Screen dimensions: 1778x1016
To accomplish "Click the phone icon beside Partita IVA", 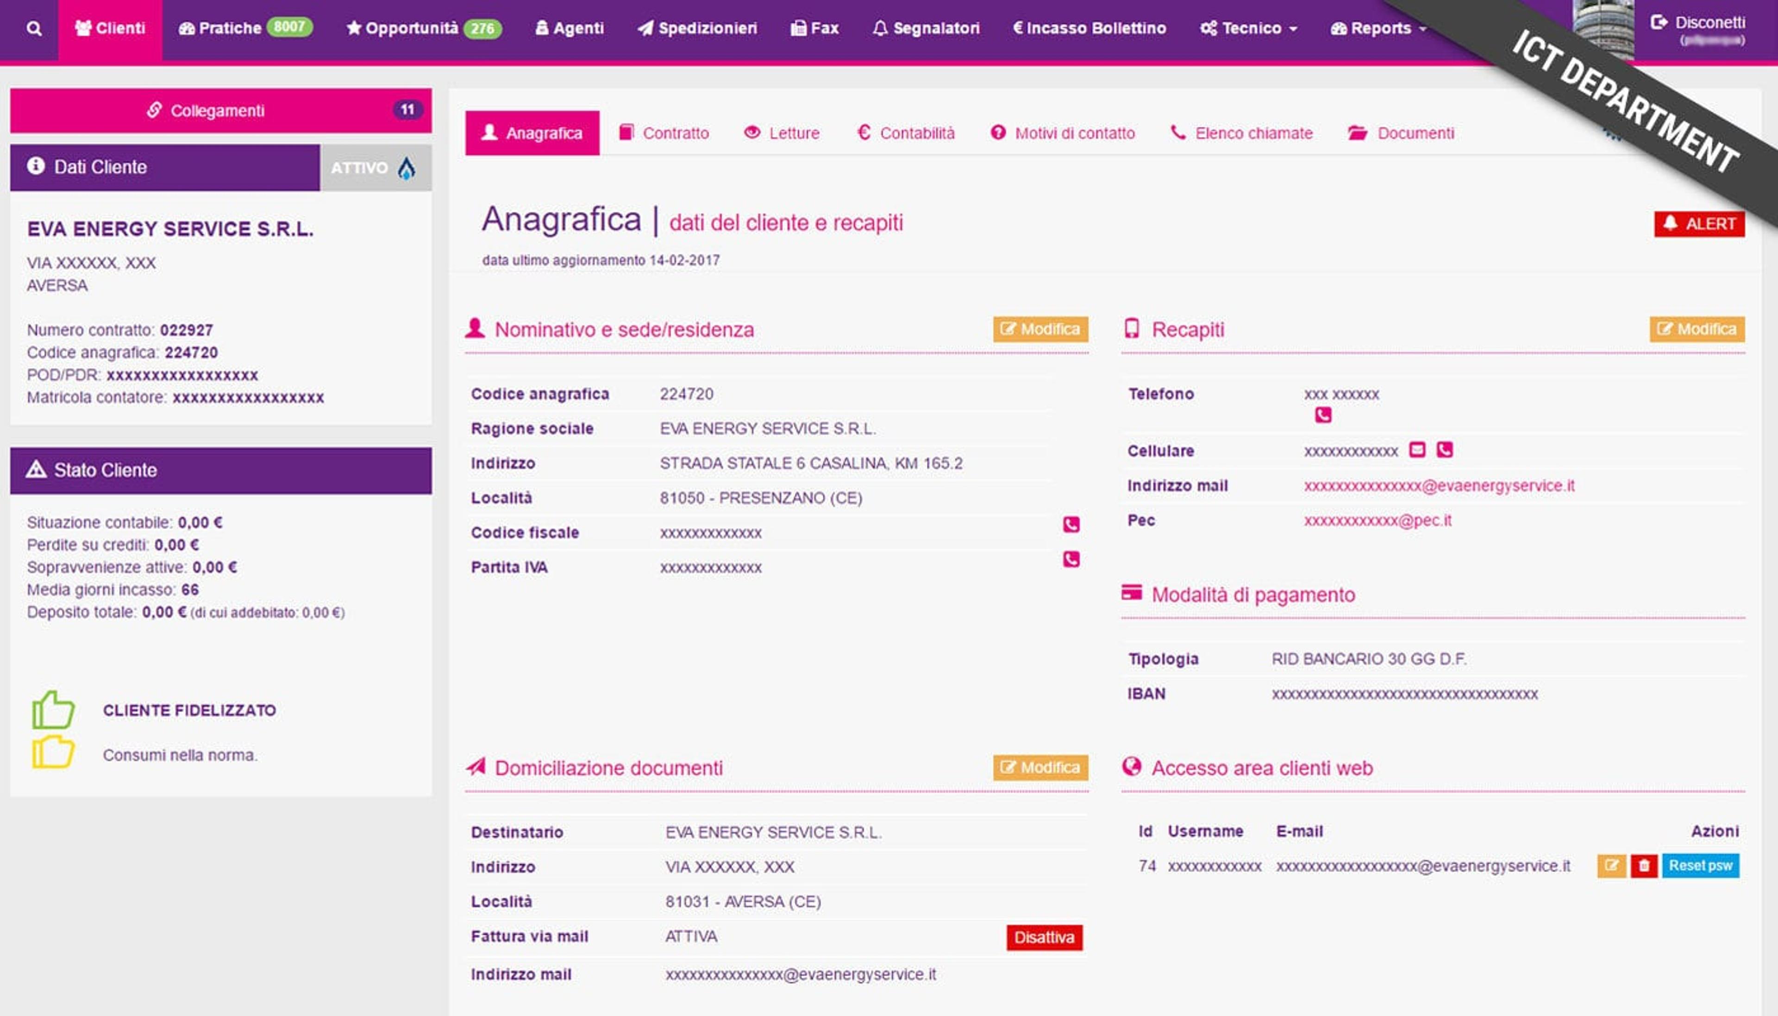I will [1071, 559].
